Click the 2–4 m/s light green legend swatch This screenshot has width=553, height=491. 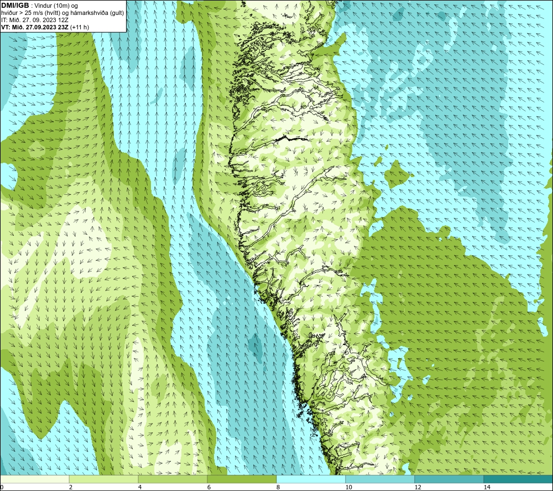click(x=104, y=479)
